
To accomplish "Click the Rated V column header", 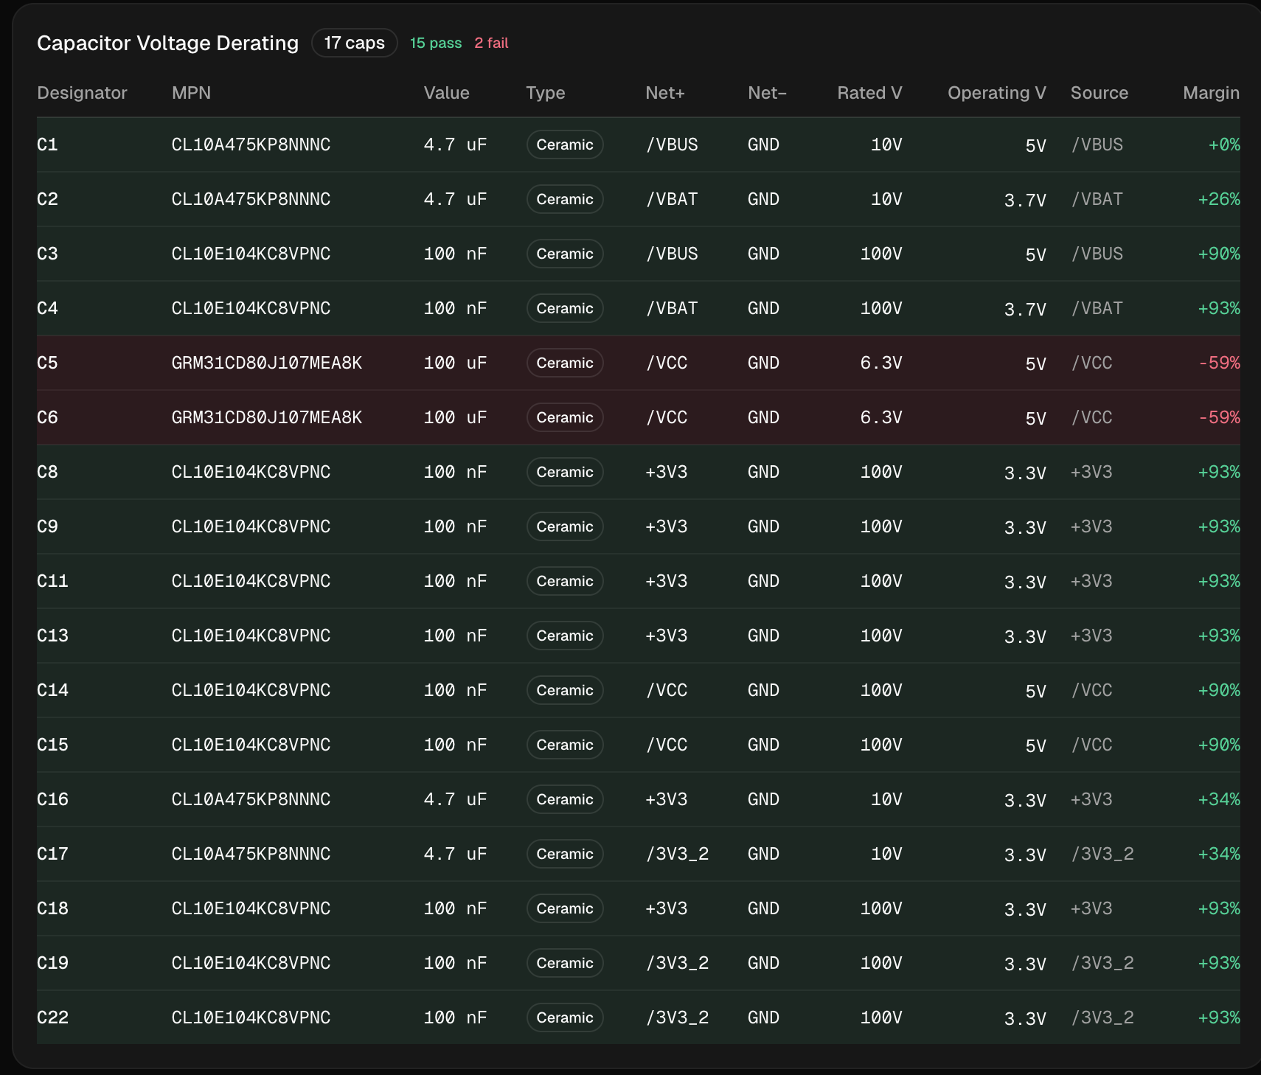I will tap(869, 93).
